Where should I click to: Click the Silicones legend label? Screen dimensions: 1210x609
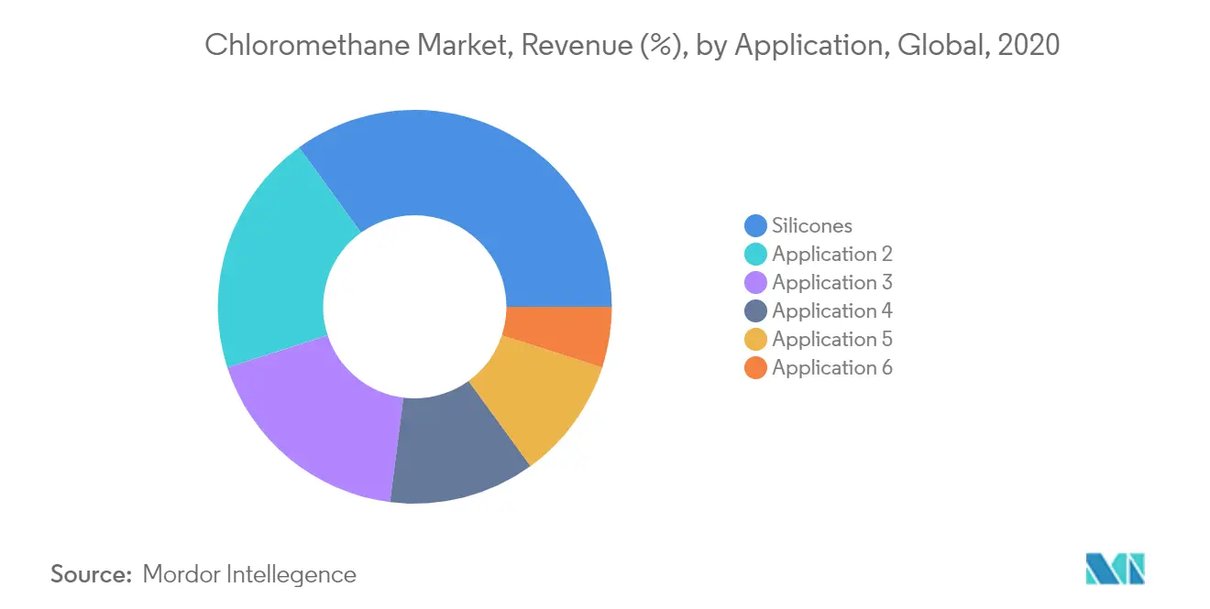812,225
